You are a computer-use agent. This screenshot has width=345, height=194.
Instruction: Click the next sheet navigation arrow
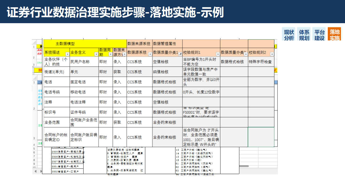click(41, 171)
